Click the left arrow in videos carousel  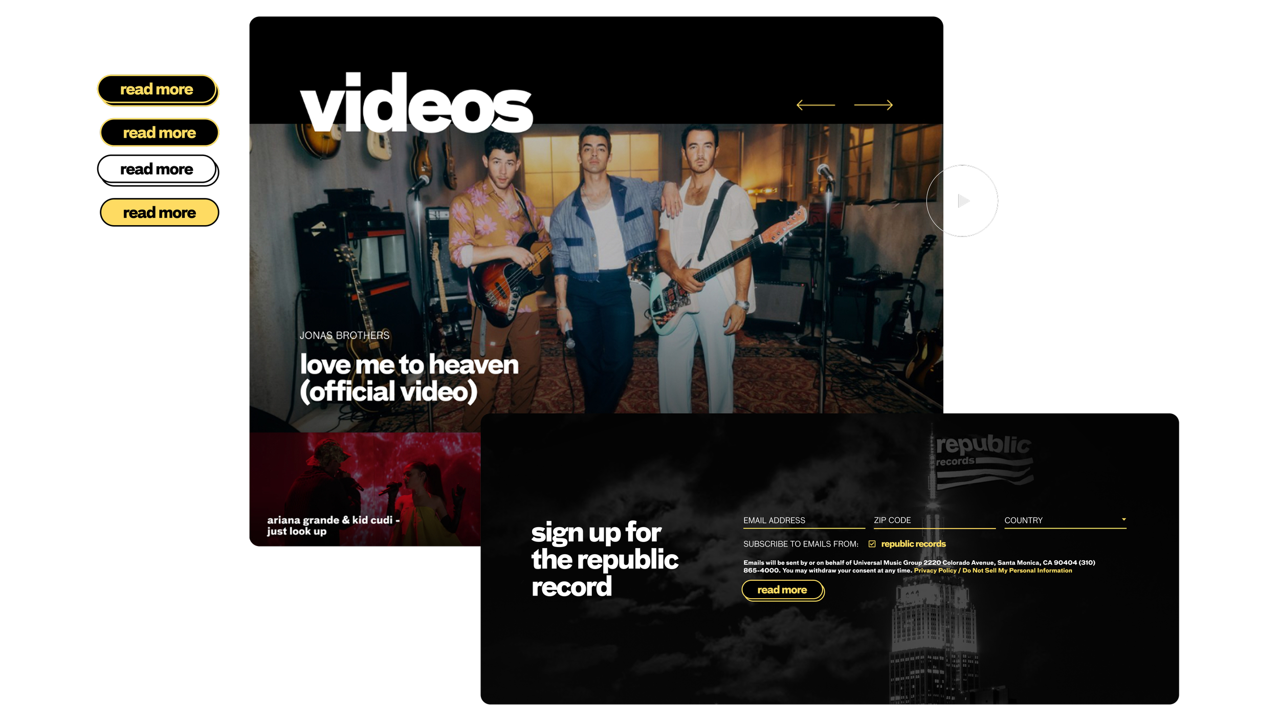[x=815, y=105]
